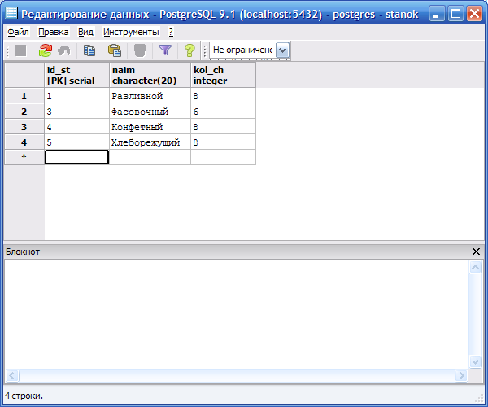The image size is (488, 407).
Task: Click kol_ch cell in Конфетный row
Action: coord(223,127)
